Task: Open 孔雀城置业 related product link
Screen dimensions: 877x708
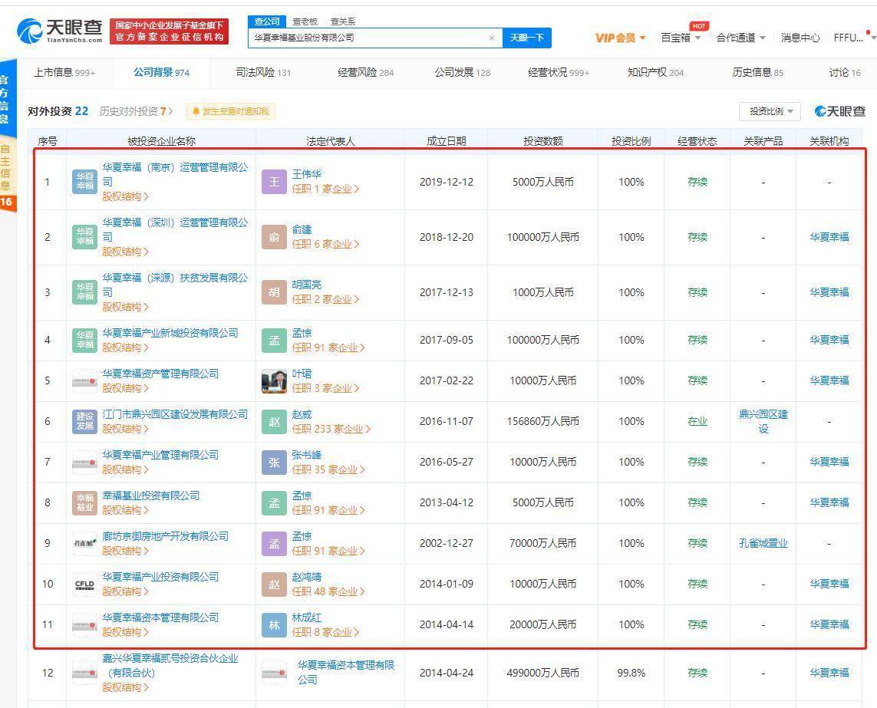Action: (x=763, y=542)
